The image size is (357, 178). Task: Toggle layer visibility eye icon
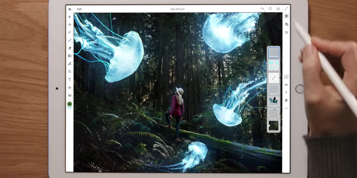287,85
